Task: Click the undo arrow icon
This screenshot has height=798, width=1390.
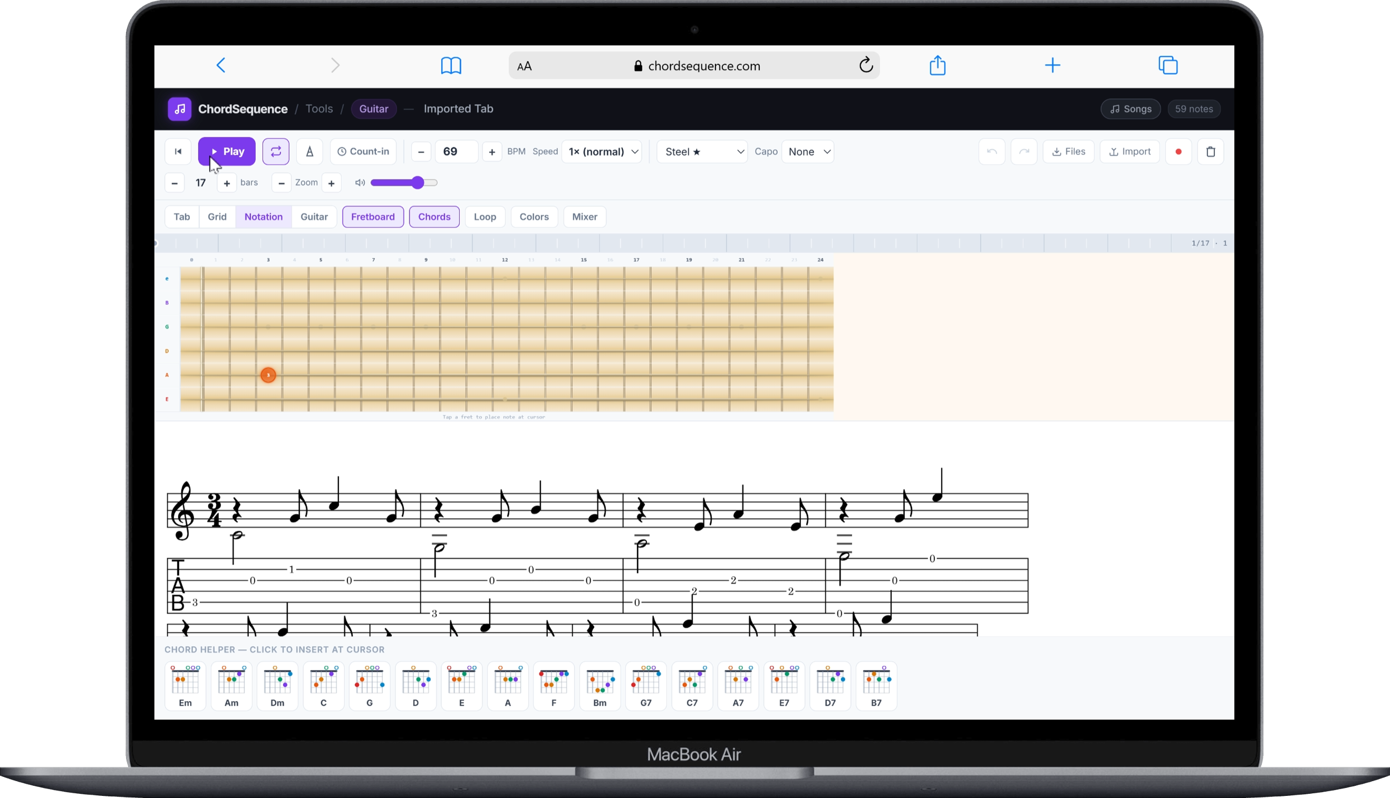Action: pyautogui.click(x=992, y=152)
